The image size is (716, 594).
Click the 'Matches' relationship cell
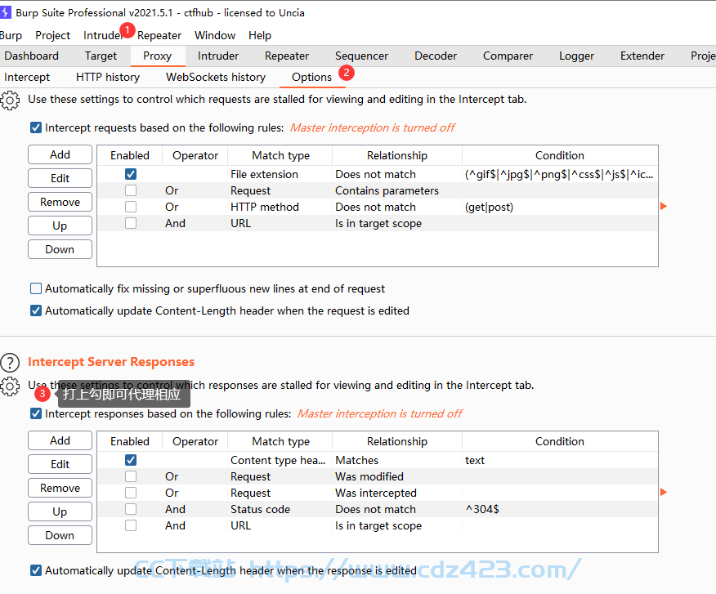tap(397, 460)
